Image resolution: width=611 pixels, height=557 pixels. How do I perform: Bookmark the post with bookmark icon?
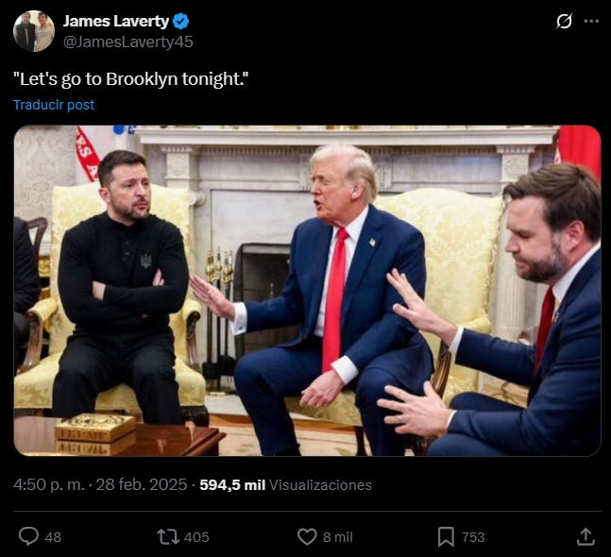tap(446, 537)
